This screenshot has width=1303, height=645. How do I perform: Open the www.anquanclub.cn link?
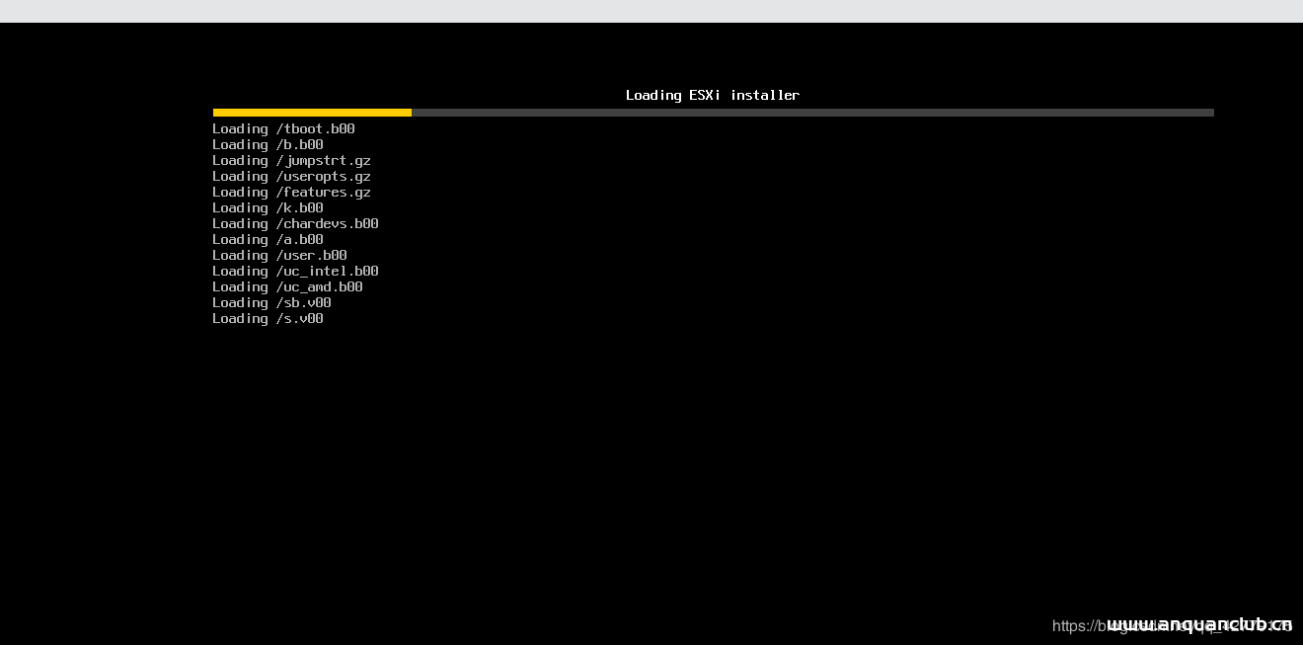point(1199,624)
